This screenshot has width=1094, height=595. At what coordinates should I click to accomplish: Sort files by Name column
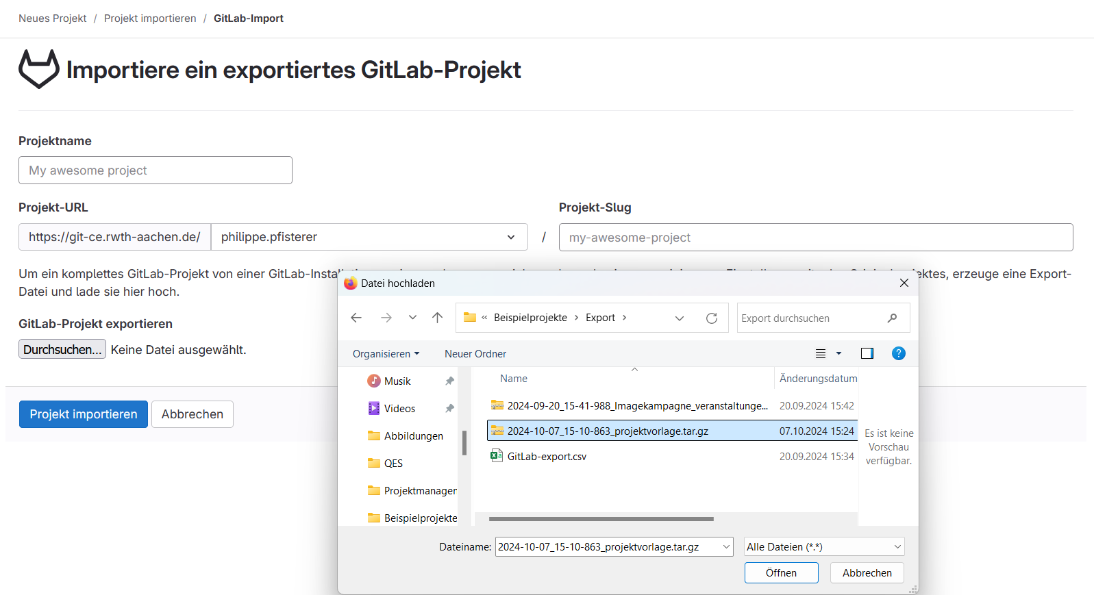click(x=514, y=379)
